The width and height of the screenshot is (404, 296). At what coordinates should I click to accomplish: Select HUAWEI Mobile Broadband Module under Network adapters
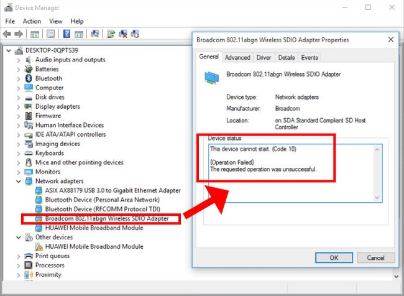pyautogui.click(x=94, y=228)
